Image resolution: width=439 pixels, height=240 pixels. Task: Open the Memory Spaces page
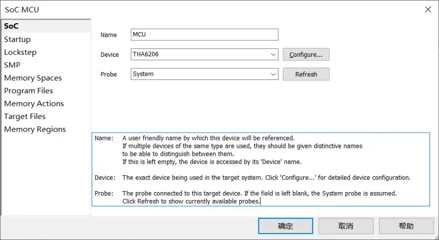33,78
